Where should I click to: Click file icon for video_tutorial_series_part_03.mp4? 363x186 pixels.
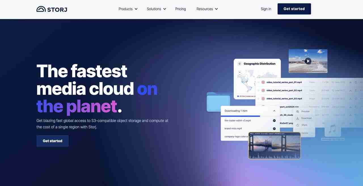(x=263, y=99)
